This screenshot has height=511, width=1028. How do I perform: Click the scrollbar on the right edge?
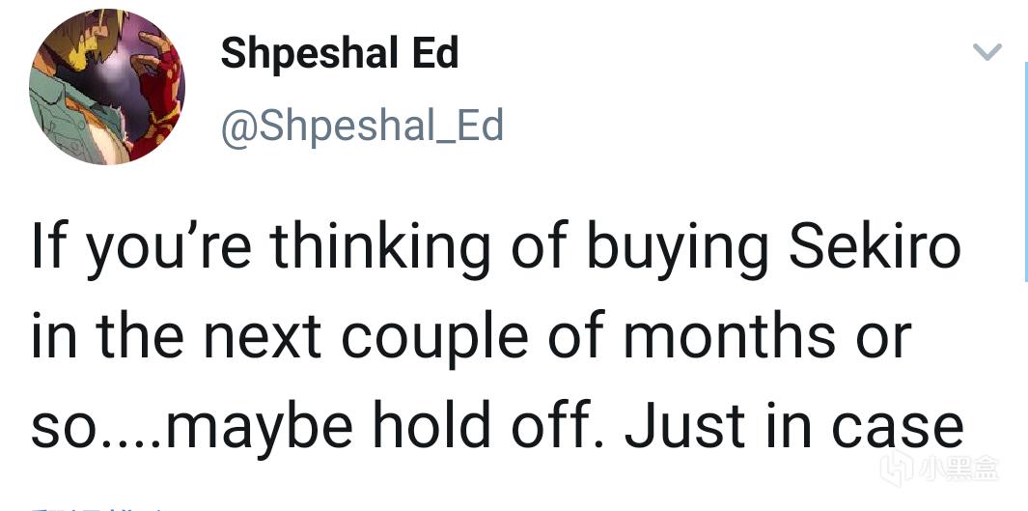click(x=1024, y=174)
